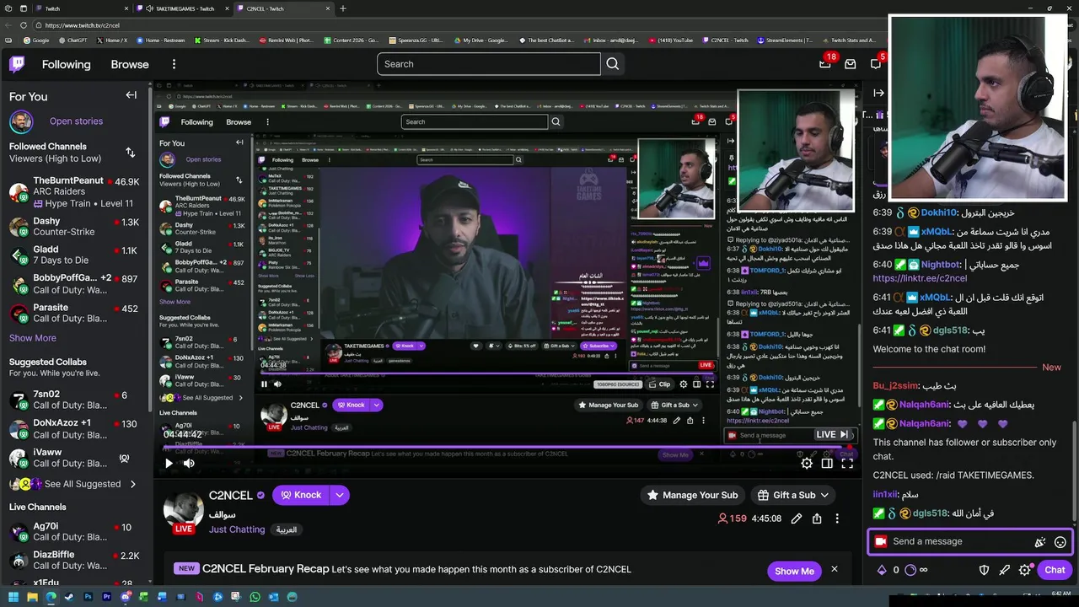This screenshot has width=1079, height=607.
Task: Click the purple Chat send button
Action: 1055,570
